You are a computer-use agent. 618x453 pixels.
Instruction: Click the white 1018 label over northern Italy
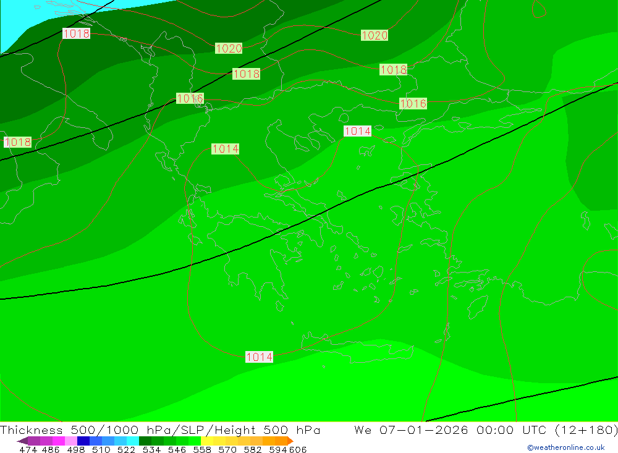(x=77, y=33)
